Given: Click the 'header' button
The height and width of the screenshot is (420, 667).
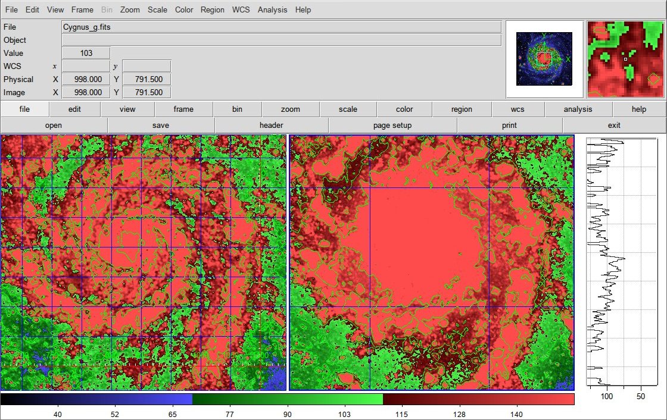Looking at the screenshot, I should coord(272,126).
